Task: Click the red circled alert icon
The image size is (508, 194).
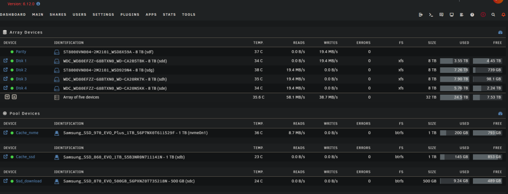Action: click(x=483, y=15)
